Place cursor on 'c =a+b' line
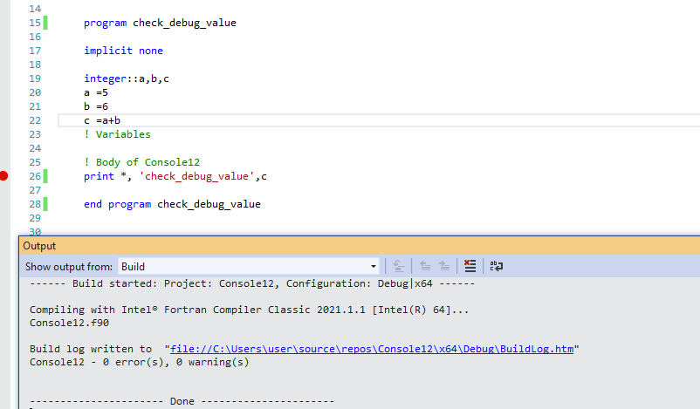The height and width of the screenshot is (409, 700). coord(102,120)
